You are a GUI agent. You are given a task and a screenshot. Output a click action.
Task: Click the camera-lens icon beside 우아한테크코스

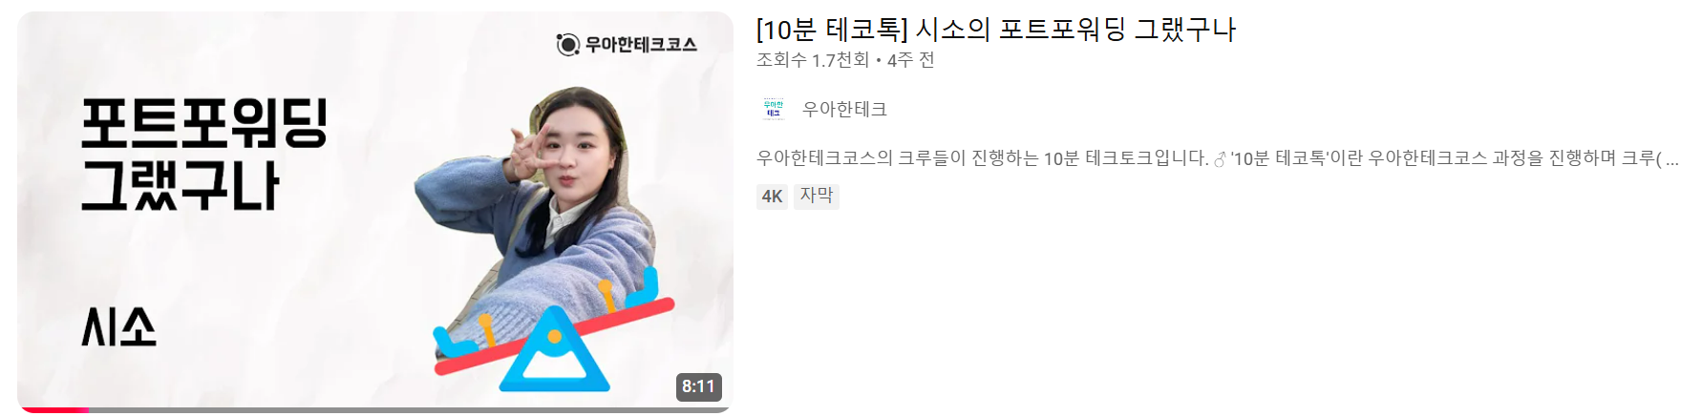(x=568, y=45)
